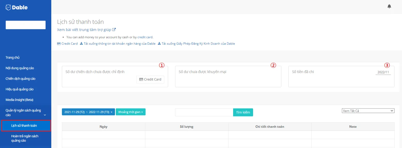Image resolution: width=402 pixels, height=148 pixels.
Task: Click the white account box in sidebar
Action: tap(26, 25)
